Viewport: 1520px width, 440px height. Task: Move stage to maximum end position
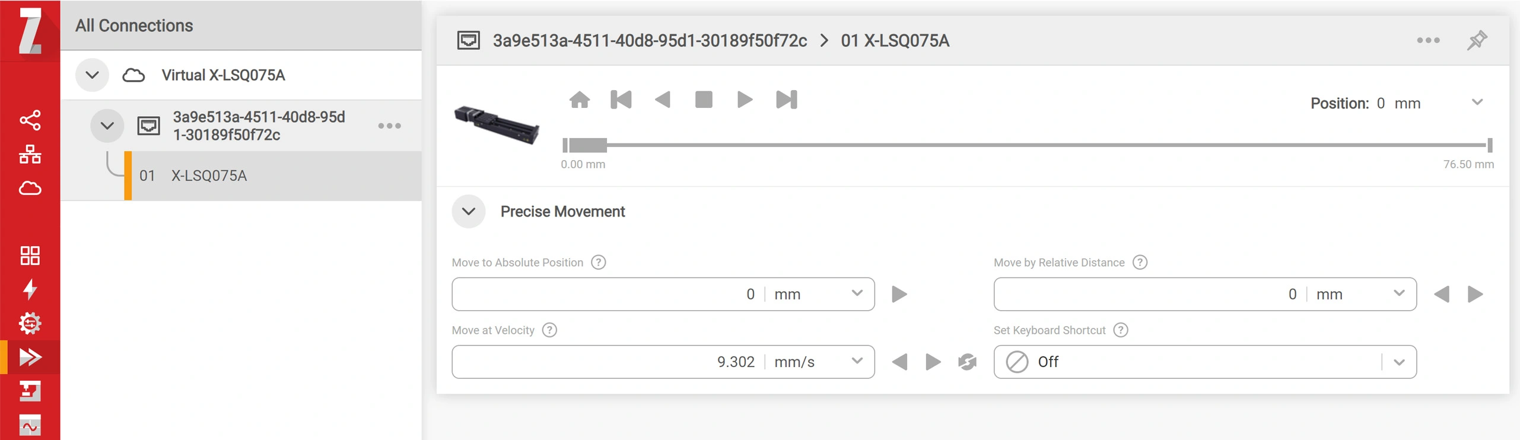(786, 100)
